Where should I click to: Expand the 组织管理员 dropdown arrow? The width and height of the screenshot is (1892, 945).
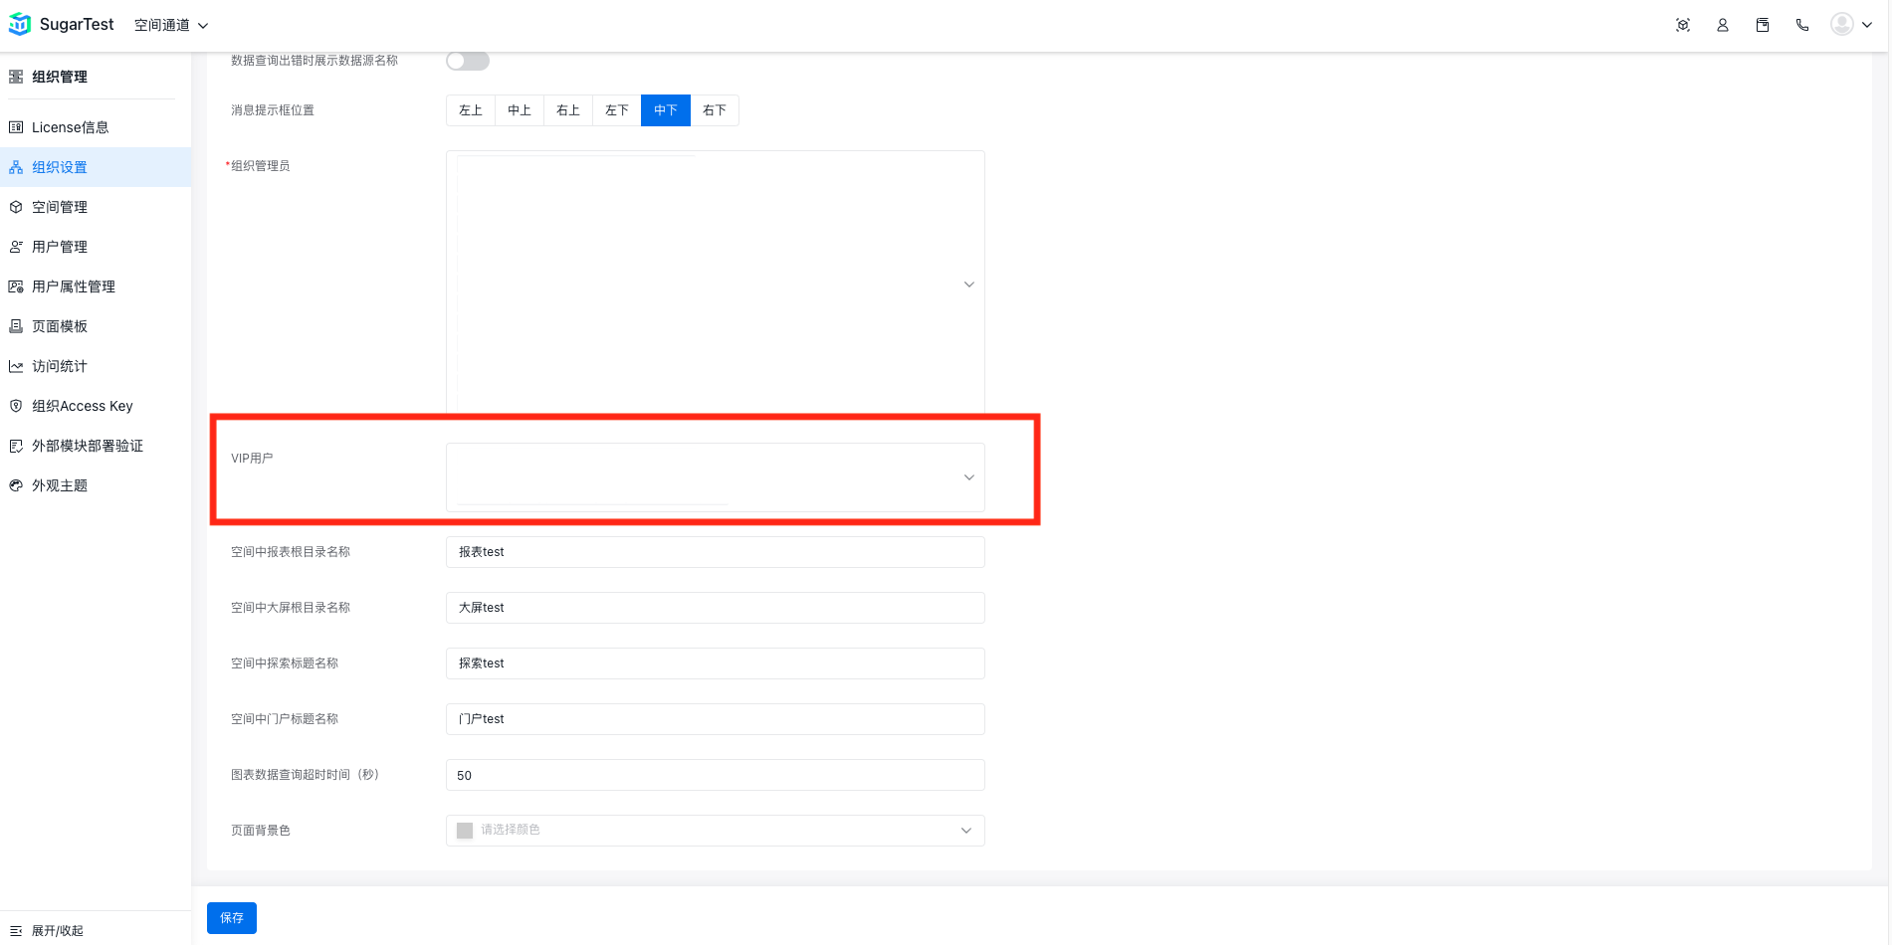[969, 284]
